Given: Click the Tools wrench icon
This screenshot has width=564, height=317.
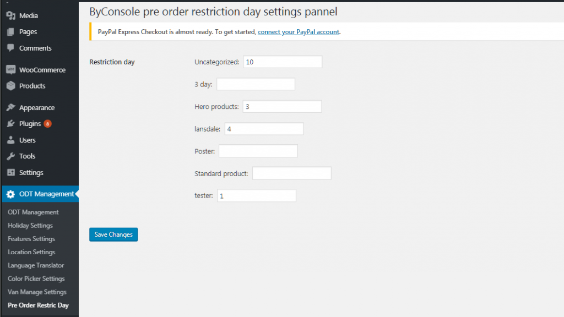Looking at the screenshot, I should click(11, 156).
